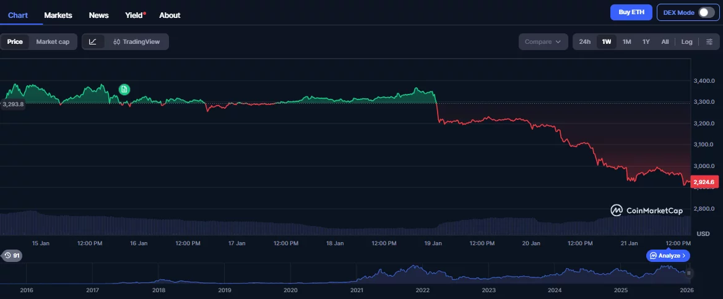Click the Buy ETH button

(x=631, y=12)
